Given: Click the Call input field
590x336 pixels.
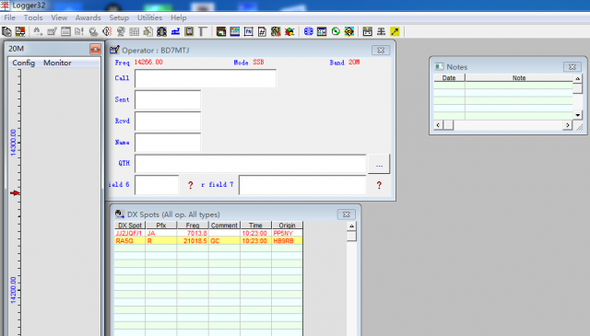Looking at the screenshot, I should (x=206, y=78).
